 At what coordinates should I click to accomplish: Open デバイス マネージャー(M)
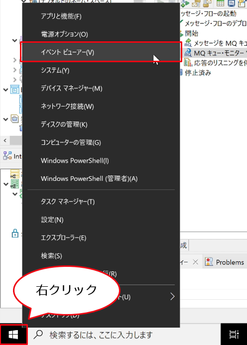tap(101, 89)
